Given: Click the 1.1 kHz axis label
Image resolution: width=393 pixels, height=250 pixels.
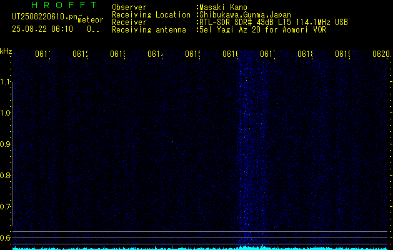Looking at the screenshot, I should coord(6,82).
